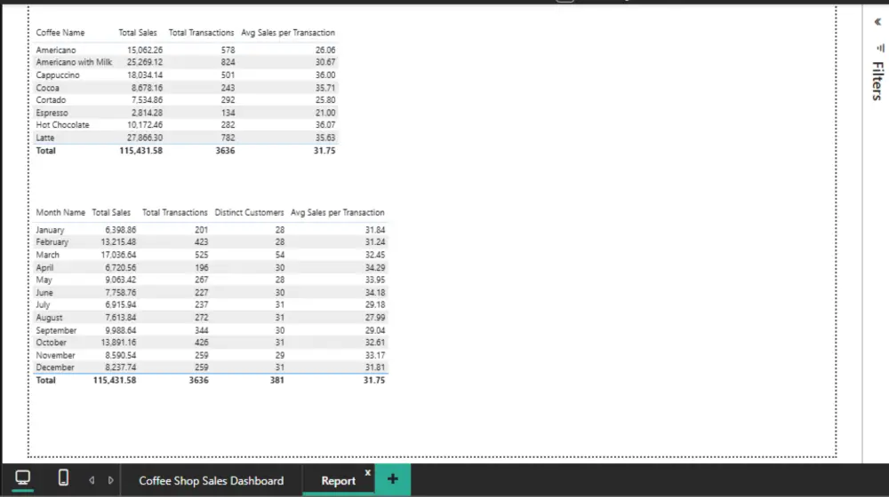Switch to mobile layout view
Viewport: 889px width, 497px height.
(63, 477)
